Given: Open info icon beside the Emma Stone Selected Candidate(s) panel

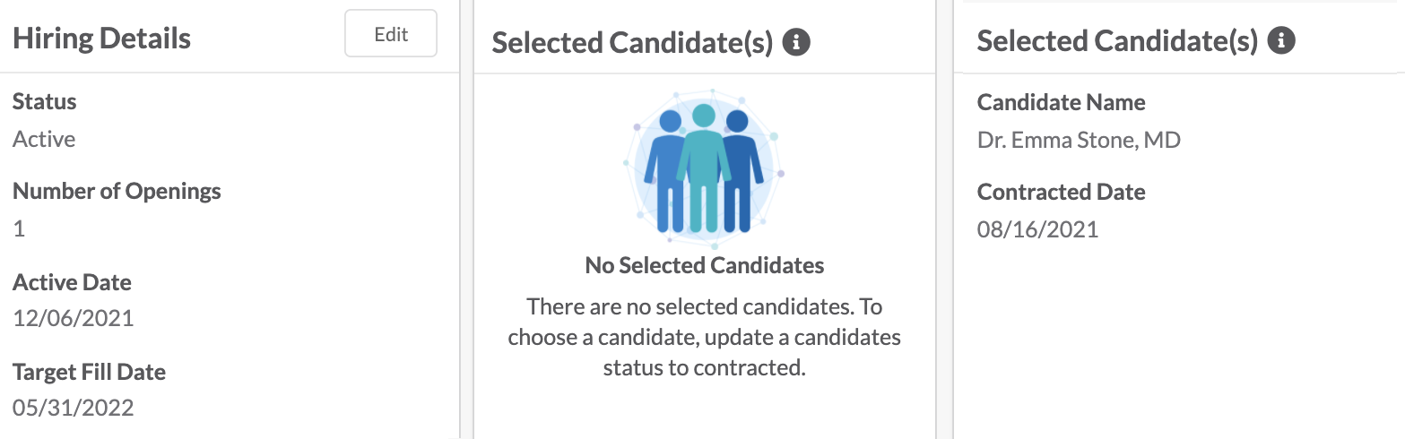Looking at the screenshot, I should 1281,40.
